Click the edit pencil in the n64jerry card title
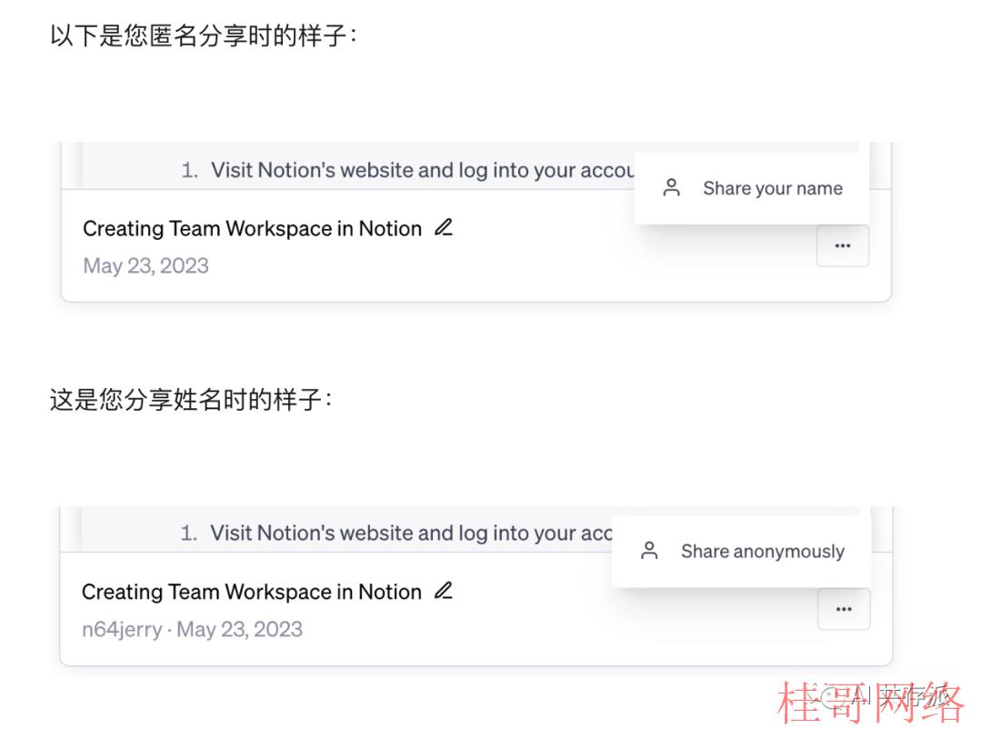The width and height of the screenshot is (982, 739). (x=444, y=591)
